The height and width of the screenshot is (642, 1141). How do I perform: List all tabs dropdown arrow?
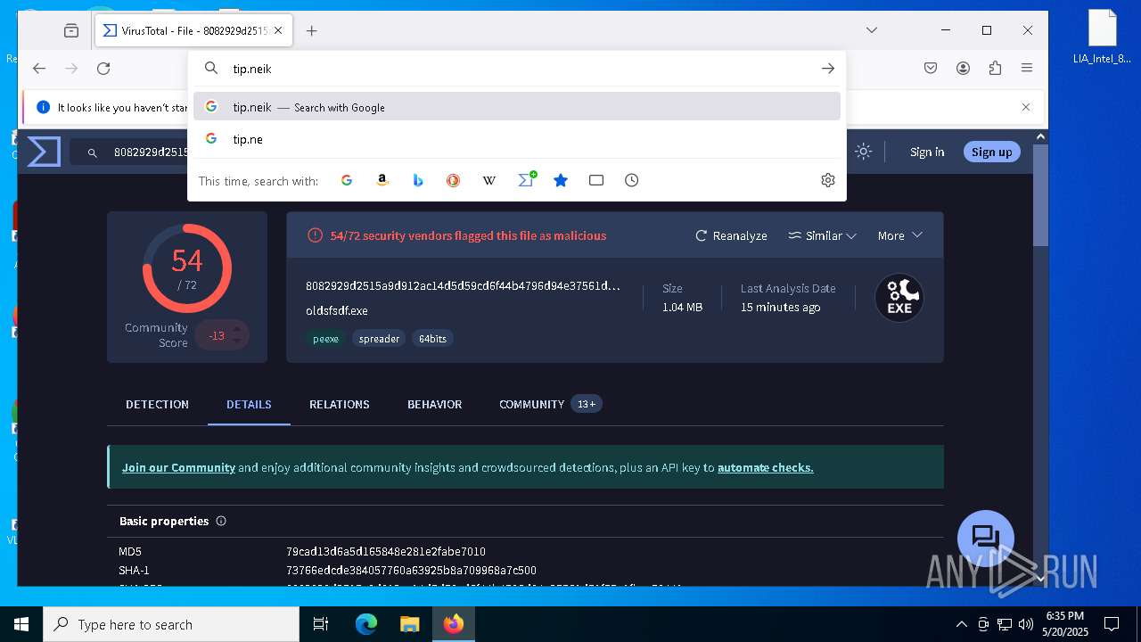coord(872,30)
